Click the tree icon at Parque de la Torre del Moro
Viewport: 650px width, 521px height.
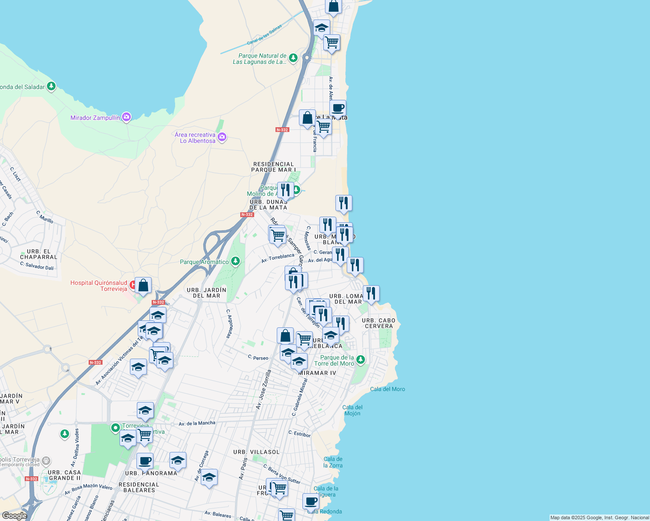[360, 360]
